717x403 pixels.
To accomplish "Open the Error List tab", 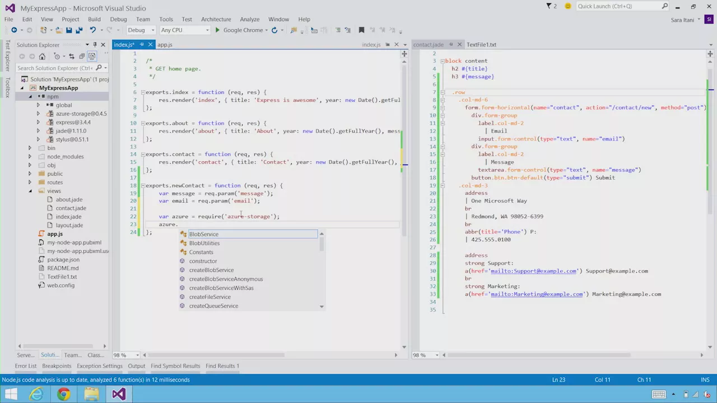I will click(x=26, y=366).
